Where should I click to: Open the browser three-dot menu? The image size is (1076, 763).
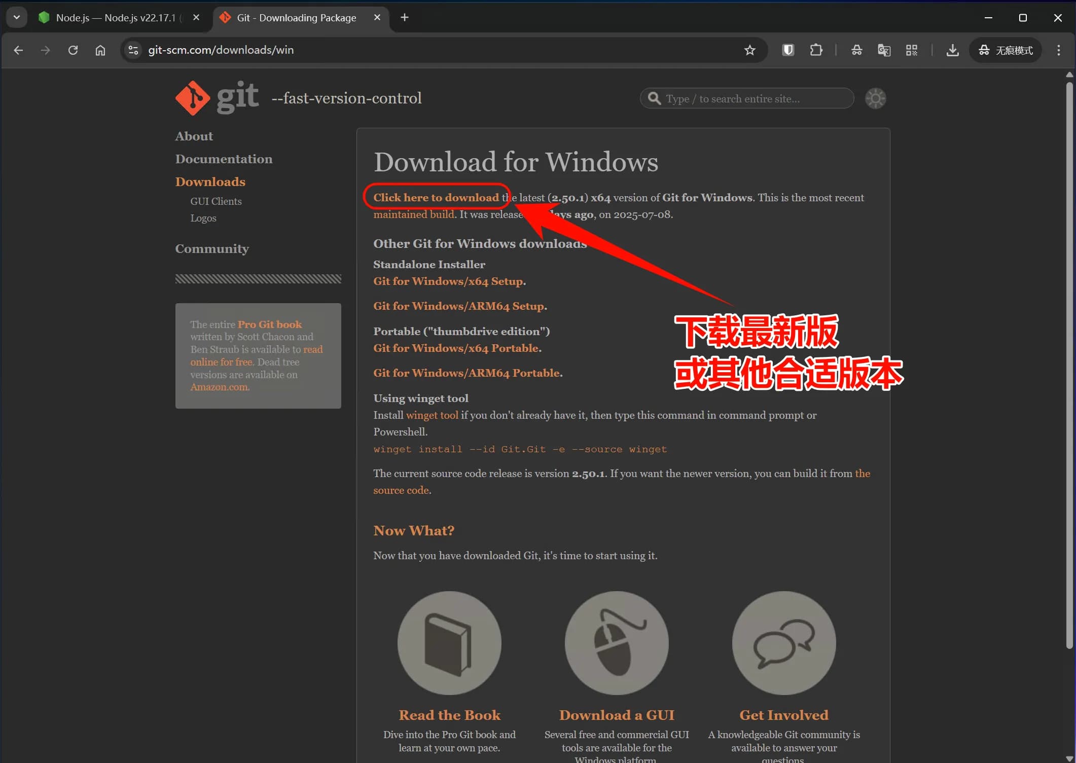pyautogui.click(x=1058, y=50)
